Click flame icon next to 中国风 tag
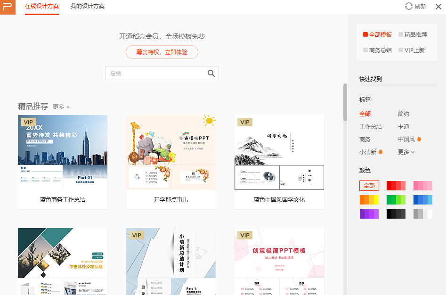Screen dimensions: 446x295 coord(419,139)
